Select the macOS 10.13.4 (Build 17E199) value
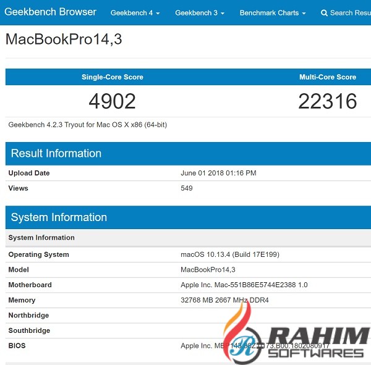Image resolution: width=371 pixels, height=365 pixels. (x=230, y=254)
